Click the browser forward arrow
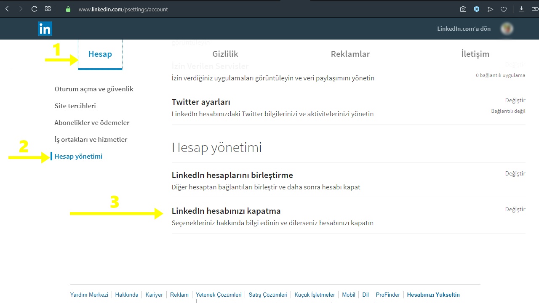 (x=21, y=9)
